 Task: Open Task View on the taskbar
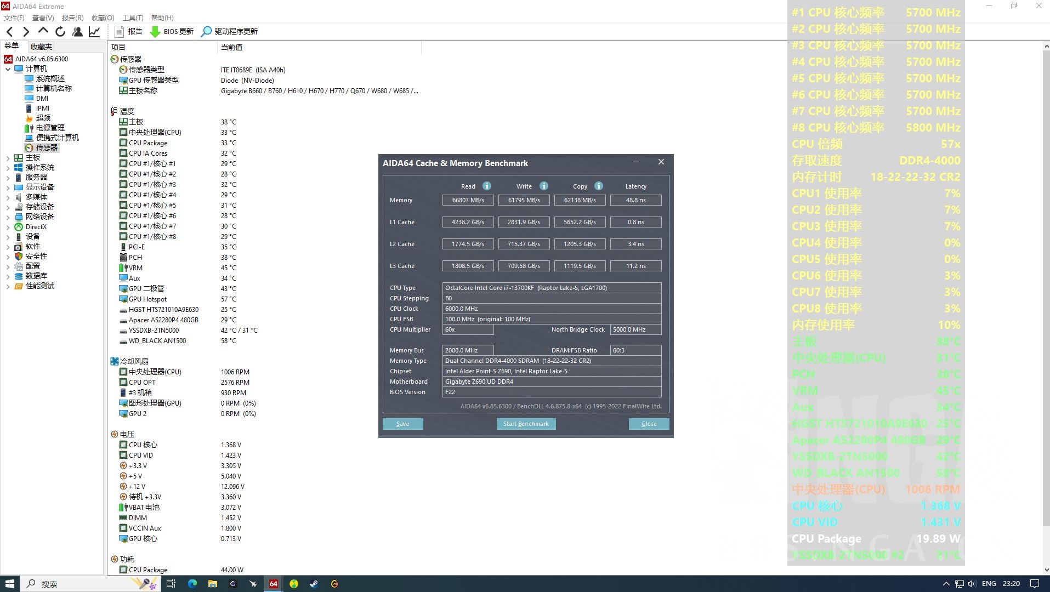[x=171, y=584]
